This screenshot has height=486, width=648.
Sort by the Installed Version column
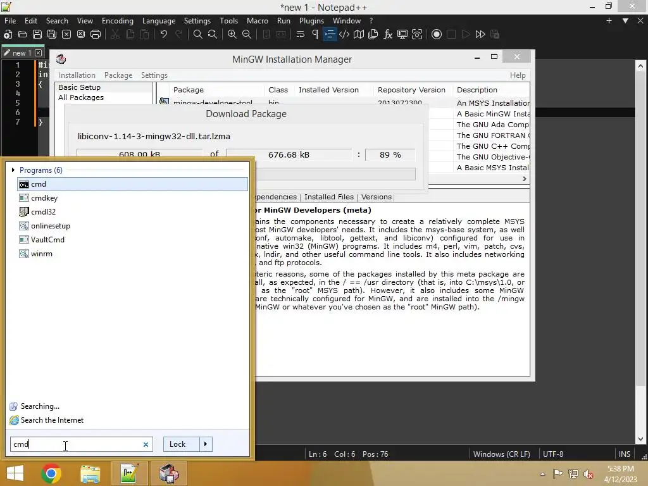(x=328, y=90)
